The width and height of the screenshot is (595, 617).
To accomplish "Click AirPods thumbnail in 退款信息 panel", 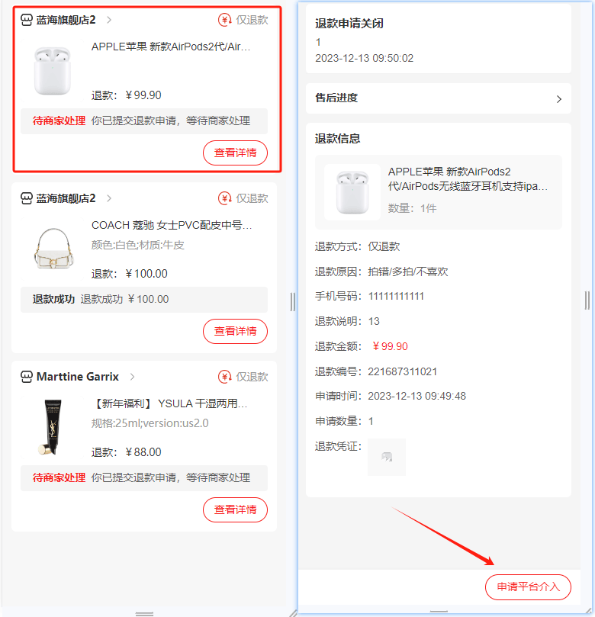I will (x=352, y=192).
